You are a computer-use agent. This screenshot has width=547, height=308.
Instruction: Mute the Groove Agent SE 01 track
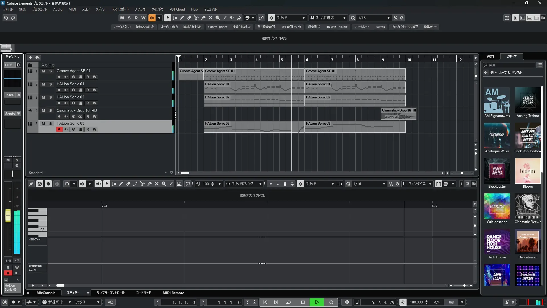tap(43, 71)
